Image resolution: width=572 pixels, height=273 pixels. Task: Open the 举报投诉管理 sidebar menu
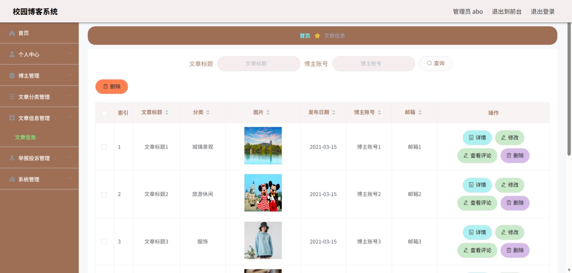[x=39, y=158]
